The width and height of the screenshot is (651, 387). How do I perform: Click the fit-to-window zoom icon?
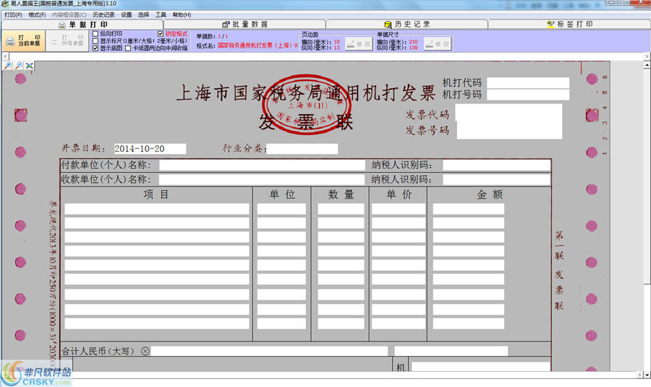tap(30, 66)
